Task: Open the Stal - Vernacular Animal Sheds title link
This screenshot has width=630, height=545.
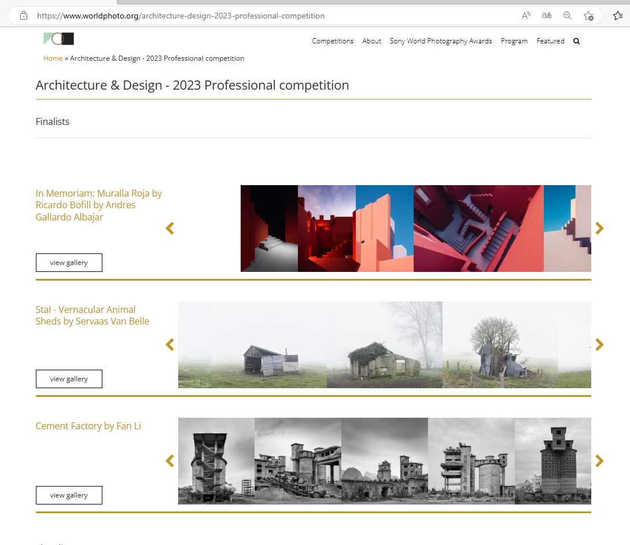Action: [92, 315]
